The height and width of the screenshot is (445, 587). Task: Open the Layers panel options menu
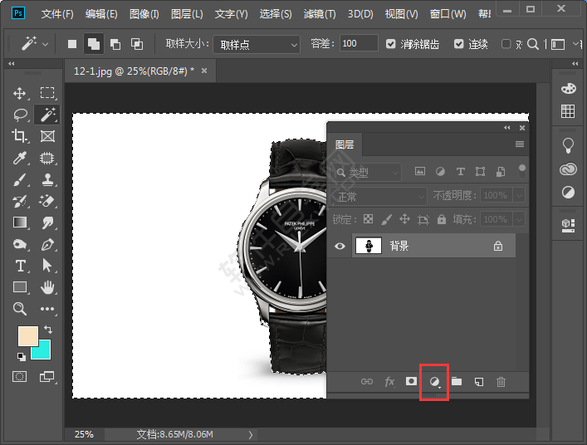(520, 144)
